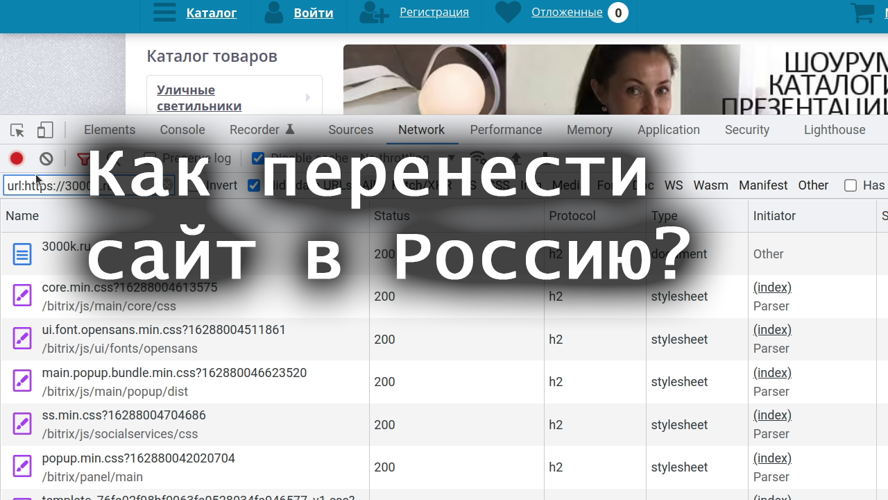888x500 pixels.
Task: Click the h2 protocol in ss.min.css row
Action: point(556,424)
